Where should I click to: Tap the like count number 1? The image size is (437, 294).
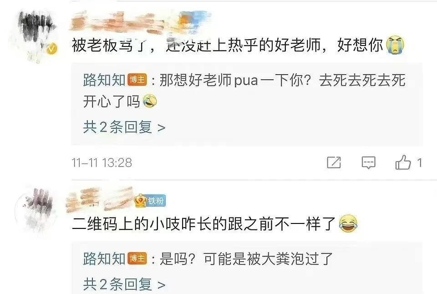coord(419,163)
